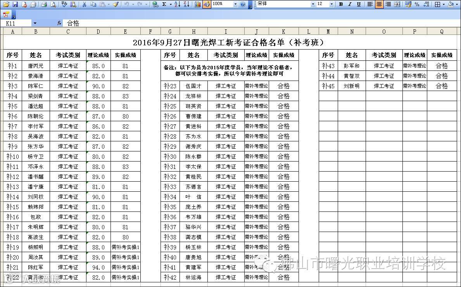Click the Adobe PDF toolbar icon
The width and height of the screenshot is (461, 287).
pyautogui.click(x=6, y=14)
